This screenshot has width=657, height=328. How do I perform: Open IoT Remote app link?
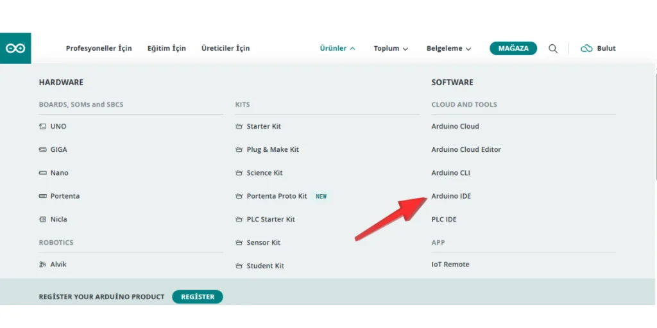[x=450, y=265]
